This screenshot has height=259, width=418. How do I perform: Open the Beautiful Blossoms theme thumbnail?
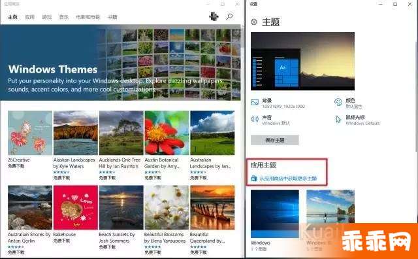click(167, 207)
